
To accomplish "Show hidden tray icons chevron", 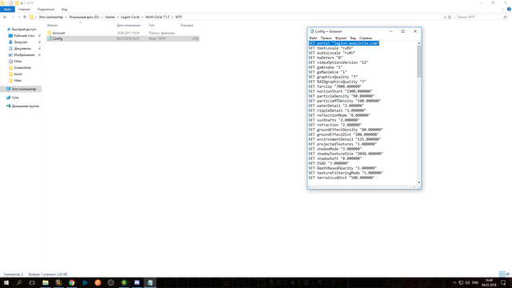I will 454,282.
